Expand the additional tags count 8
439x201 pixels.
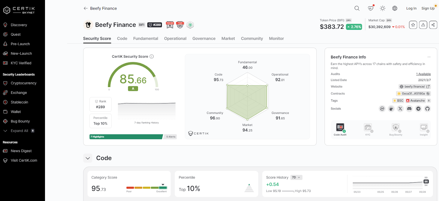pyautogui.click(x=429, y=101)
